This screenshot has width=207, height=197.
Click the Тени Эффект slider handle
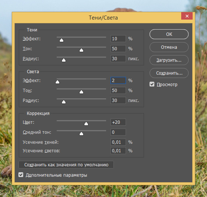[62, 40]
